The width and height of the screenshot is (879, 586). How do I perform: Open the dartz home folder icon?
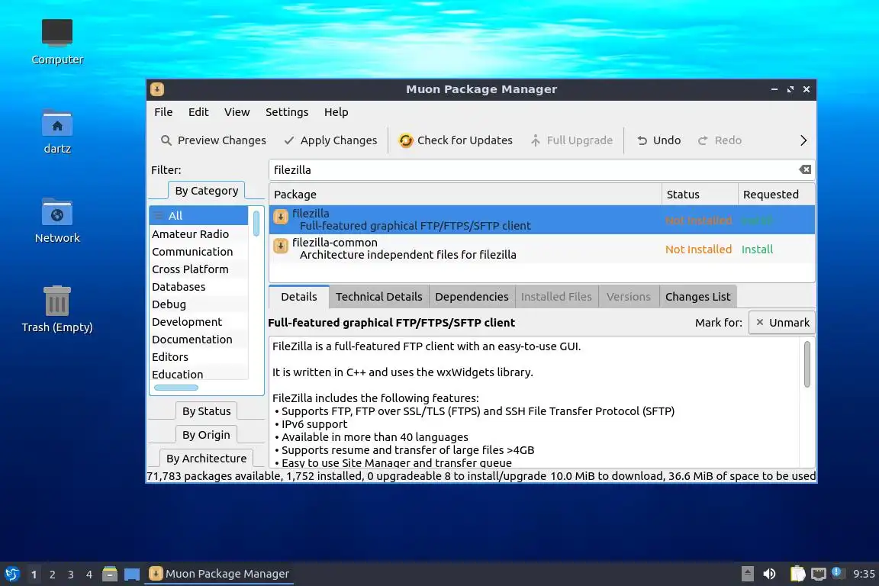(57, 122)
